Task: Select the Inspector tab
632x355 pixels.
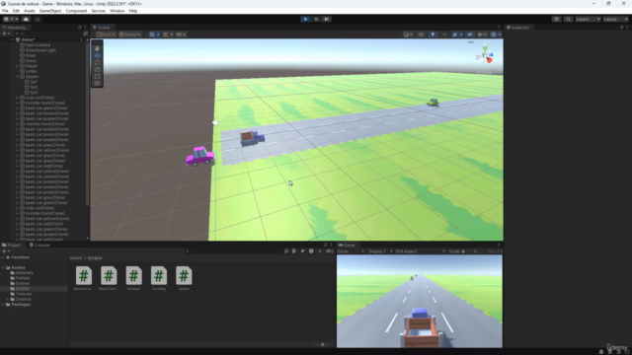Action: pos(517,28)
